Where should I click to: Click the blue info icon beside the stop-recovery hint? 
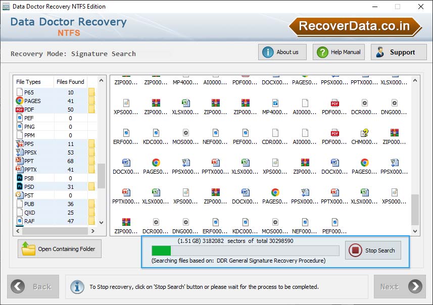[x=77, y=287]
